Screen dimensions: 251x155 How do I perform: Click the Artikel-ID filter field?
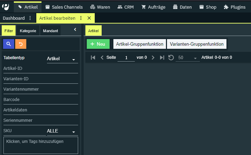(40, 69)
